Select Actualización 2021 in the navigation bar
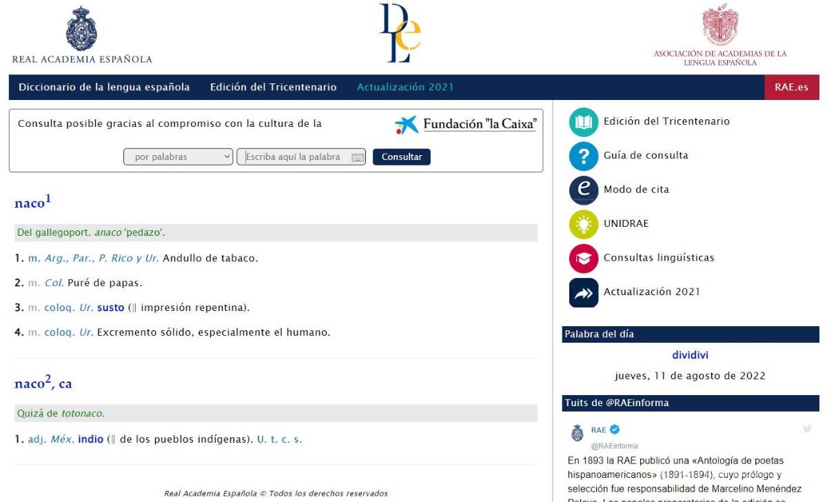 coord(405,87)
